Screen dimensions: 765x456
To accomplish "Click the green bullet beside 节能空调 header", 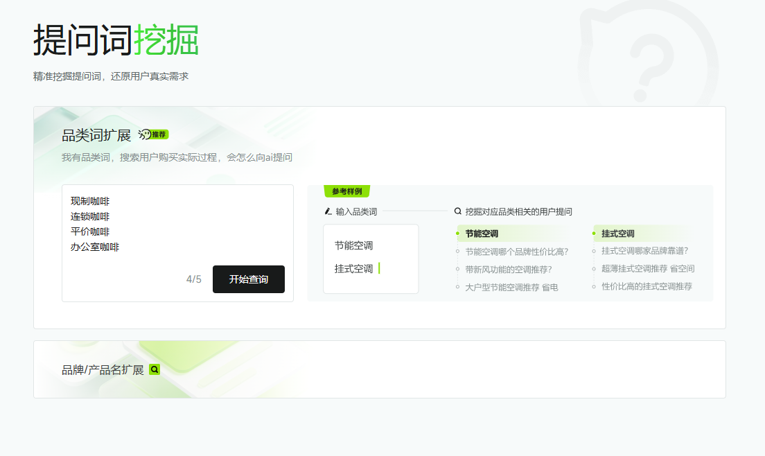I will [x=458, y=234].
